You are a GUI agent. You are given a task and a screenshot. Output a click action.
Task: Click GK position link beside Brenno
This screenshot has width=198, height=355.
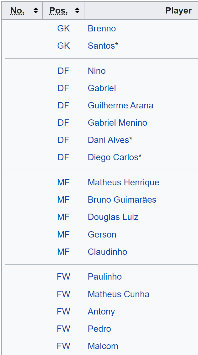point(63,29)
